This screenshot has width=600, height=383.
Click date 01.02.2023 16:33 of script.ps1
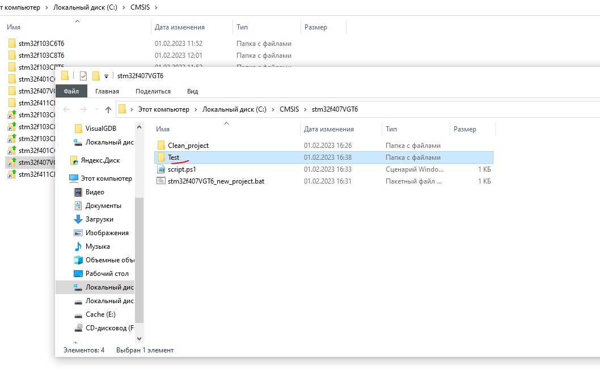pos(328,169)
